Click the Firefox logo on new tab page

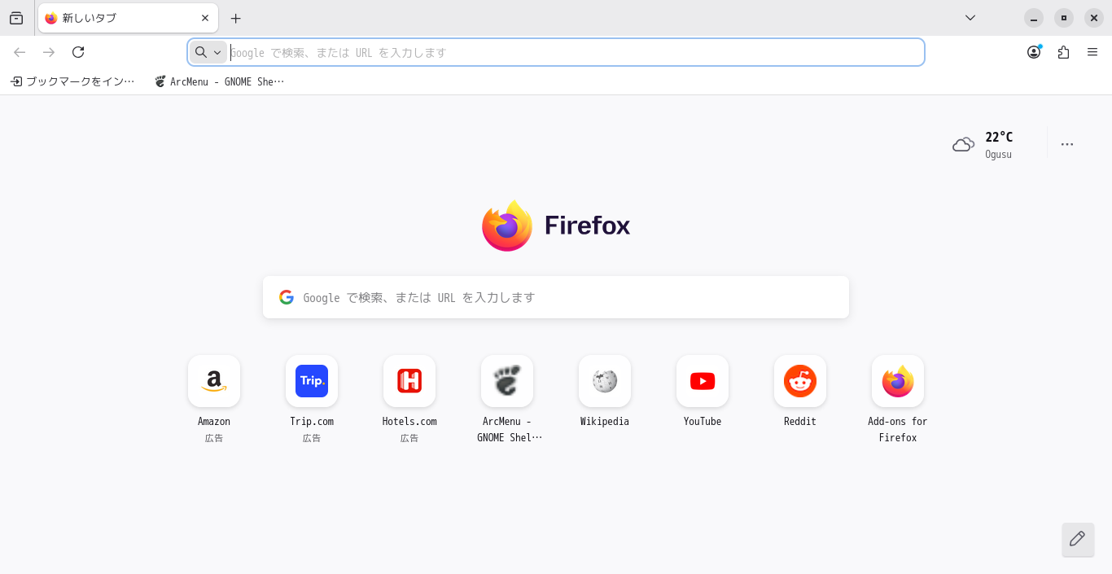click(x=556, y=226)
